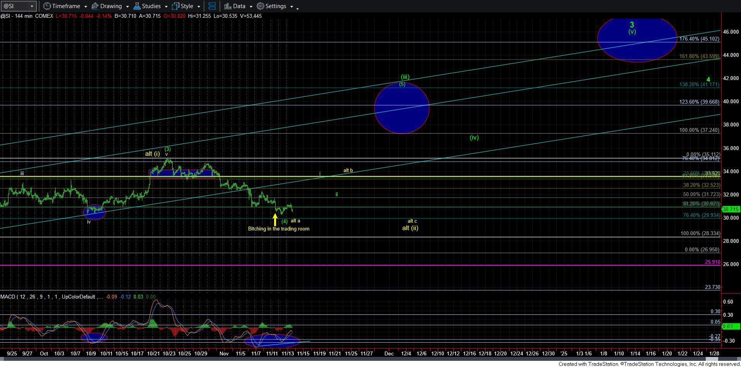Click the green 30.715 current price tag
This screenshot has width=741, height=367.
pos(731,209)
